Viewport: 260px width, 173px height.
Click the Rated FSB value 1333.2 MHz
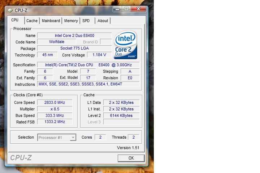(55, 122)
